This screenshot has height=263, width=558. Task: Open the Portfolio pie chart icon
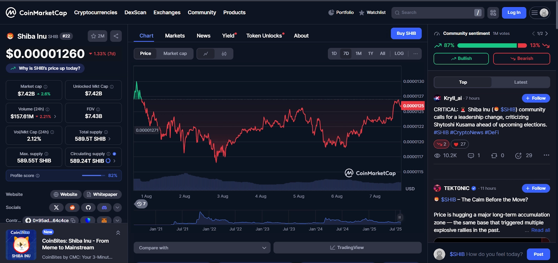(x=331, y=13)
